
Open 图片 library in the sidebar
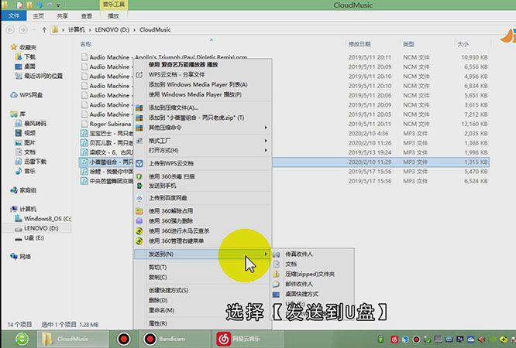[26, 142]
